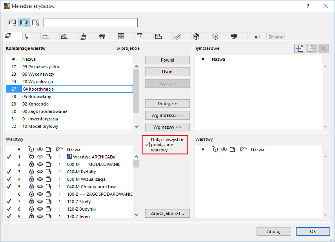Viewport: 335px width, 242px height.
Task: Click the import attributes file icon
Action: [x=300, y=48]
